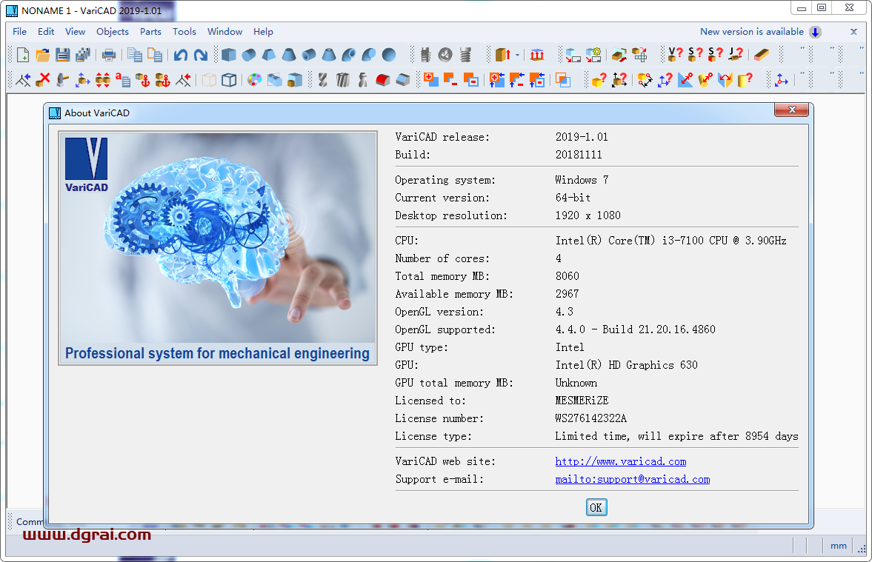Open the Window menu
872x562 pixels.
click(224, 32)
